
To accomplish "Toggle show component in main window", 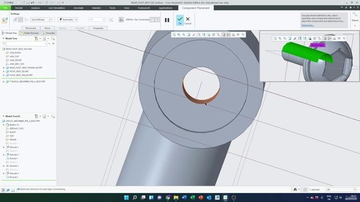I will coord(157,20).
